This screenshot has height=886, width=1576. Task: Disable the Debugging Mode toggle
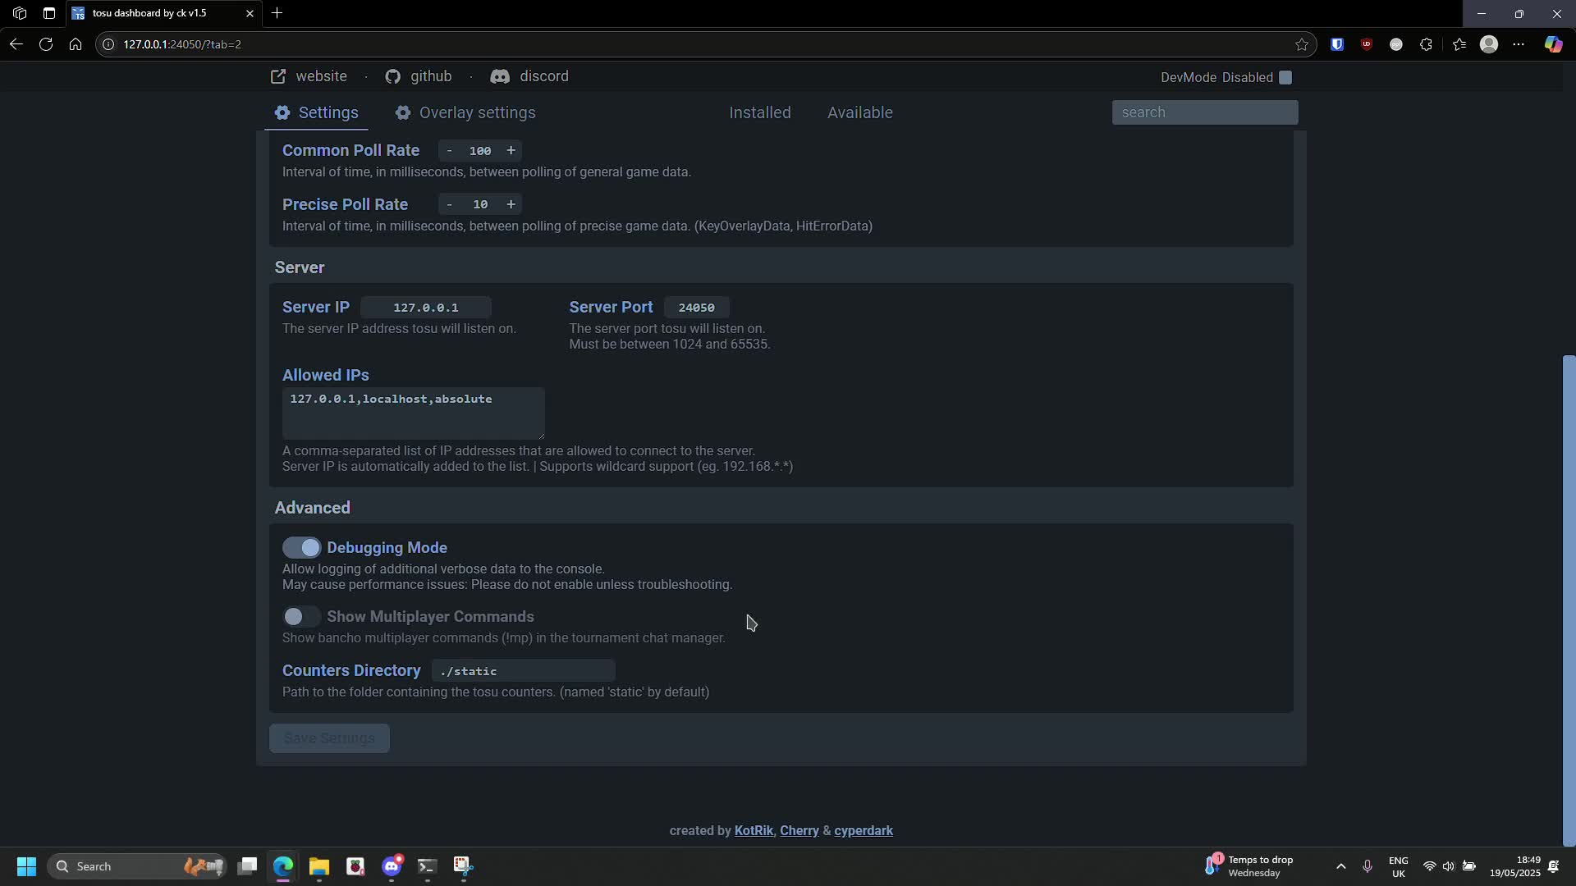(x=301, y=547)
